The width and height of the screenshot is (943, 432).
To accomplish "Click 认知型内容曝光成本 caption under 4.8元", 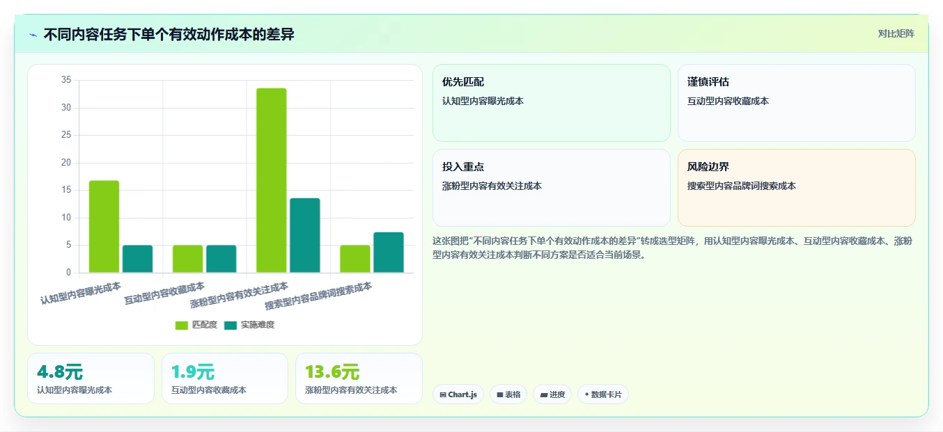I will [x=75, y=390].
